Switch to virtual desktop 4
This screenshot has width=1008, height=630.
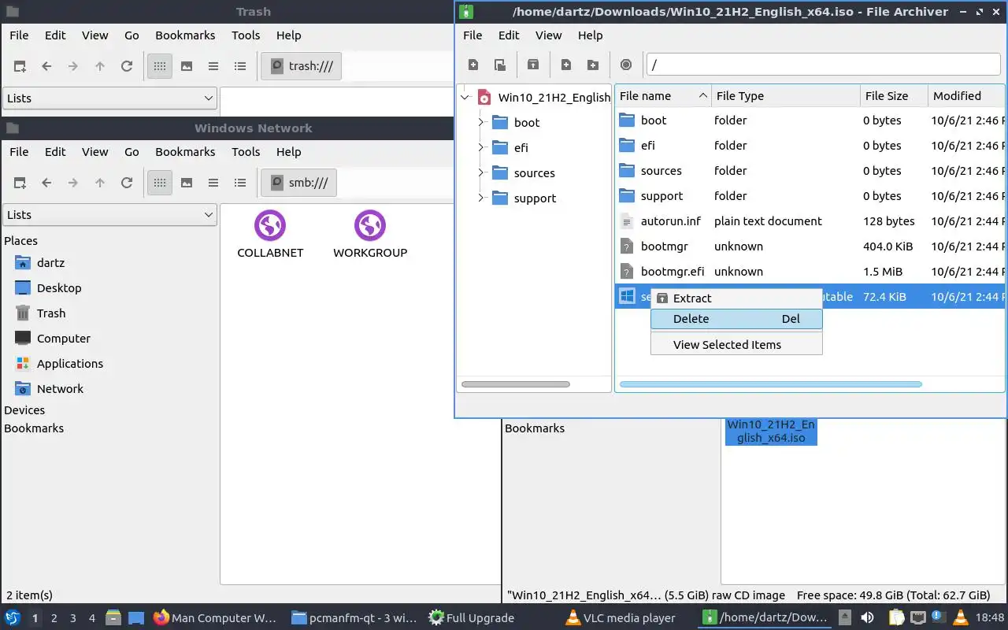92,618
